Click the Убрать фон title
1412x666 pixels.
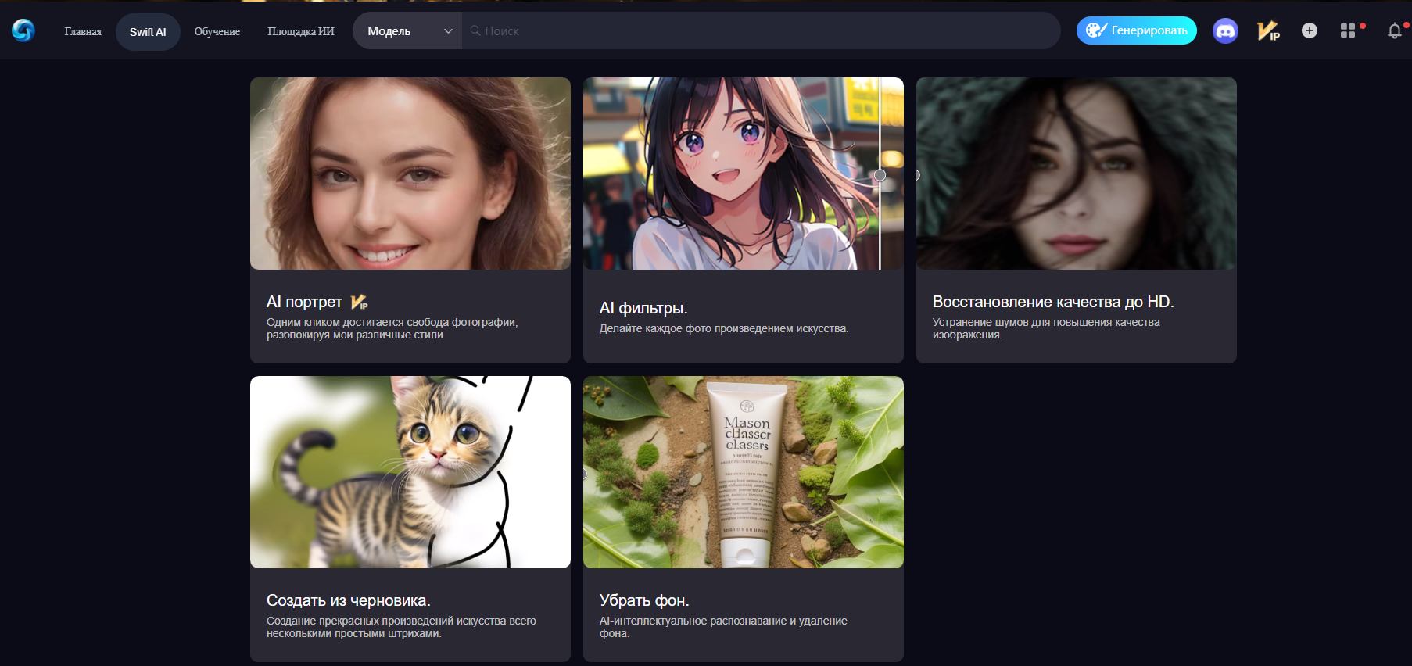[x=644, y=600]
